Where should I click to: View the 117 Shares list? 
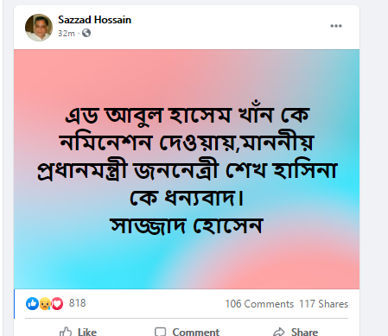[x=323, y=304]
